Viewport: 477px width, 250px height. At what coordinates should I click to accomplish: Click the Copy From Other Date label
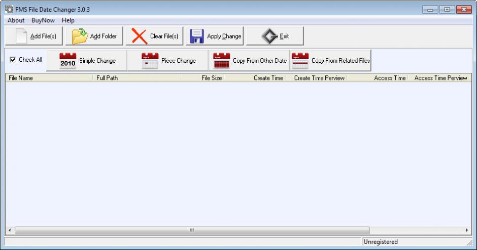click(x=260, y=61)
